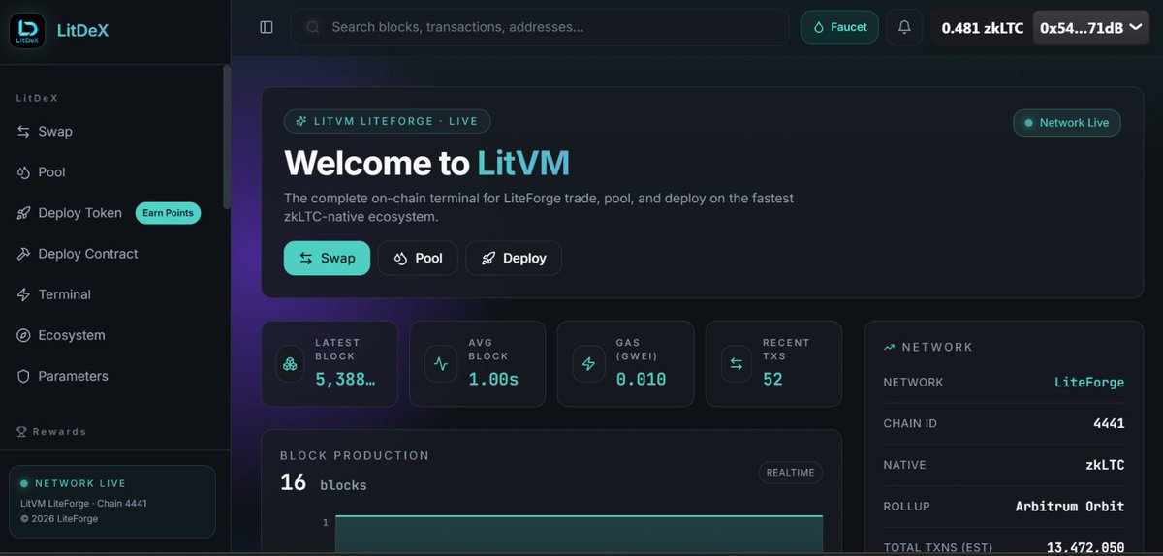The height and width of the screenshot is (556, 1163).
Task: Click the Network Live status badge
Action: (1067, 123)
